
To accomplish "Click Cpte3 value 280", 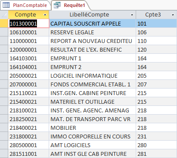I will pyautogui.click(x=157, y=145).
